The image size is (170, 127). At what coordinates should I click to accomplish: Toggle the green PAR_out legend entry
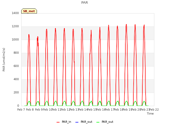105,122
